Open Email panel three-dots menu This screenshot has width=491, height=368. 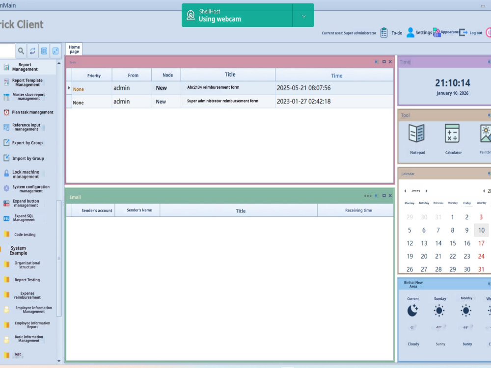(368, 196)
